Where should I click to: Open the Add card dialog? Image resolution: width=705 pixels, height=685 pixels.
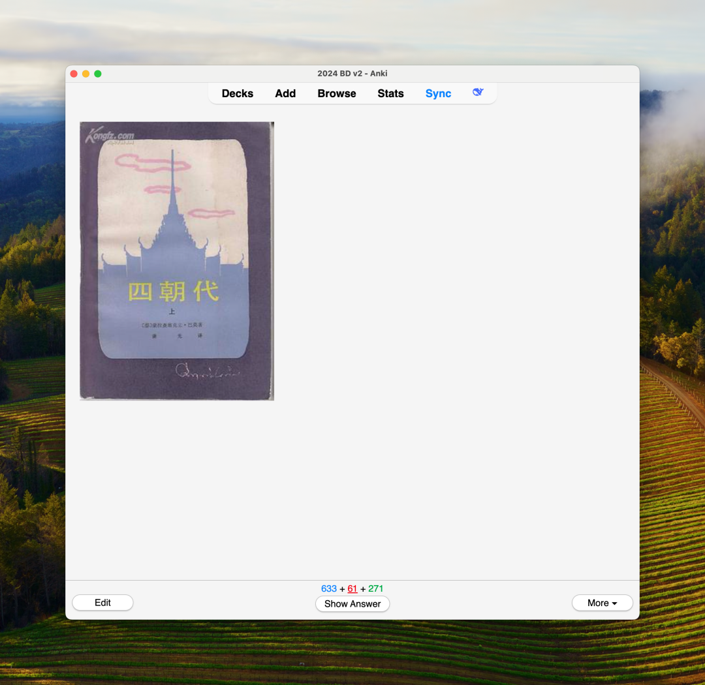point(285,93)
